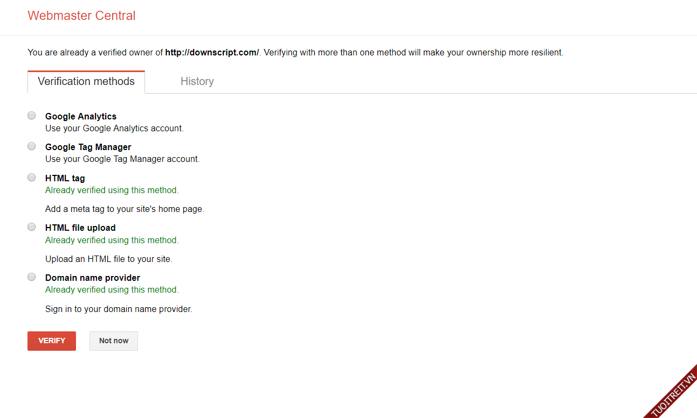The height and width of the screenshot is (418, 697).
Task: Select the Google Tag Manager radio button
Action: [32, 146]
